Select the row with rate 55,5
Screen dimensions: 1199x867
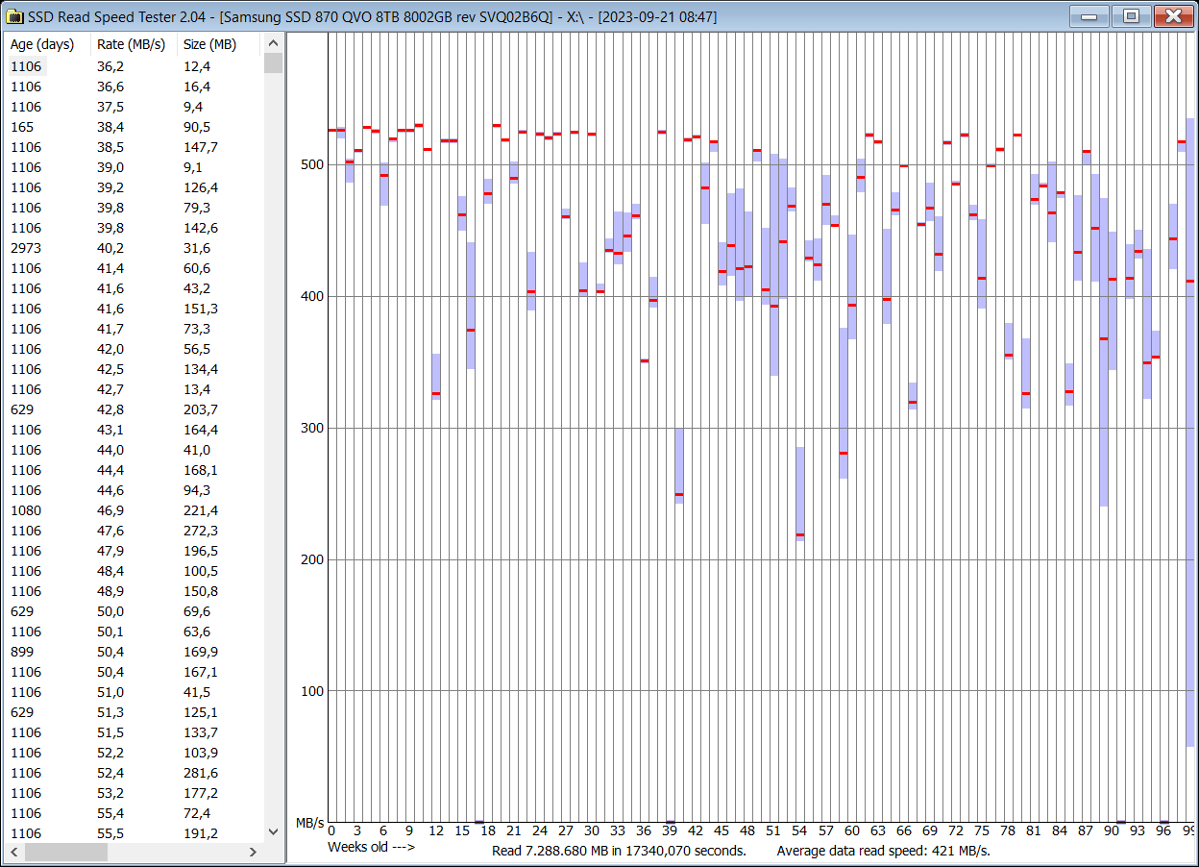(x=135, y=833)
